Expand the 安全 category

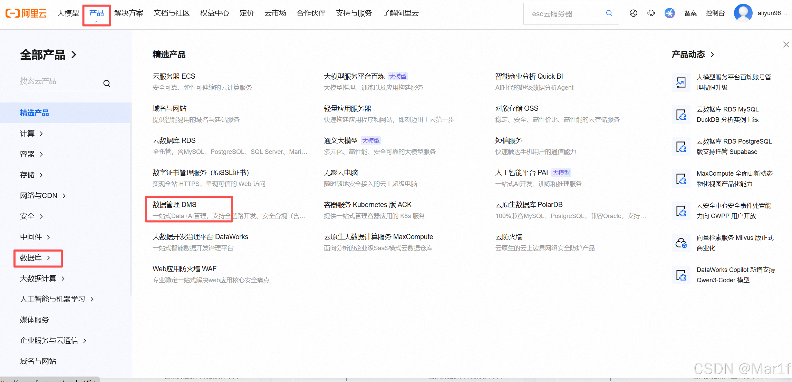click(x=31, y=216)
